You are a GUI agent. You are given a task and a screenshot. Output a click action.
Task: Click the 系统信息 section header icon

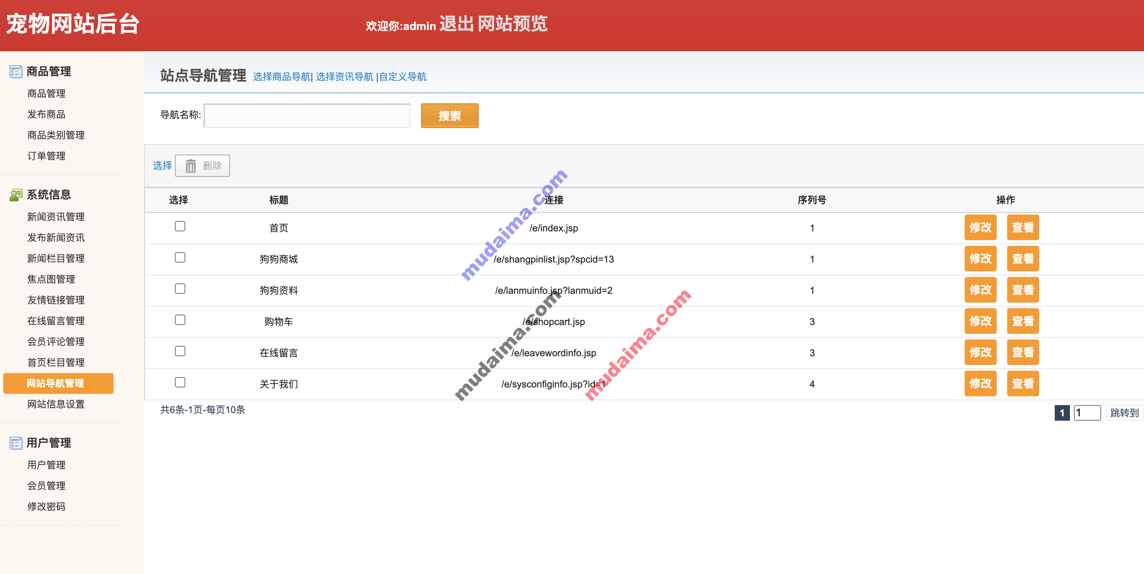point(16,195)
